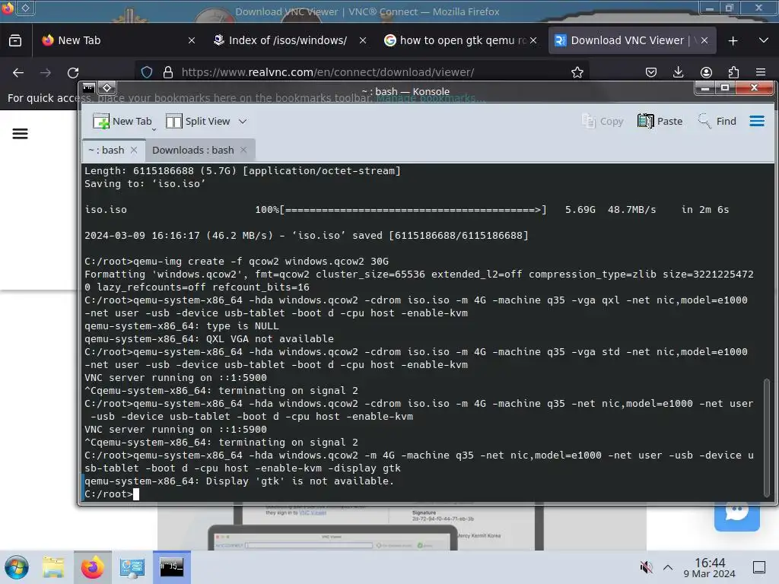Open RealVNC page hamburger menu
Viewport: 779px width, 584px height.
tap(20, 134)
